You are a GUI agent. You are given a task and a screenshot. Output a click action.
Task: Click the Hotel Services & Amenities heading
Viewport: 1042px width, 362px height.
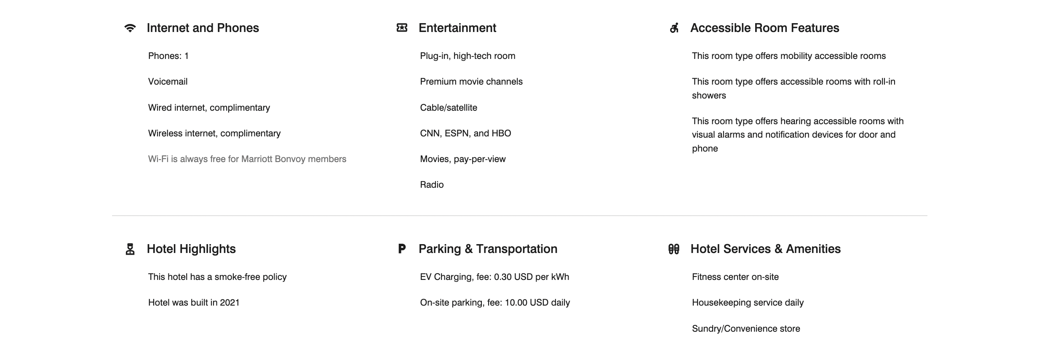coord(765,249)
